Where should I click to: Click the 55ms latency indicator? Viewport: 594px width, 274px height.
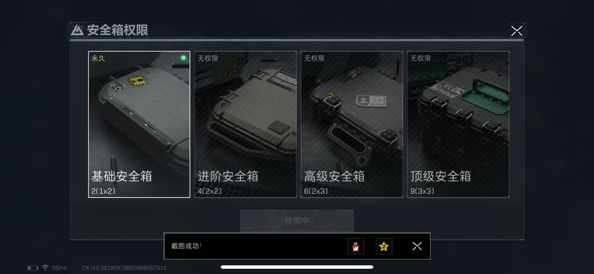click(x=59, y=268)
